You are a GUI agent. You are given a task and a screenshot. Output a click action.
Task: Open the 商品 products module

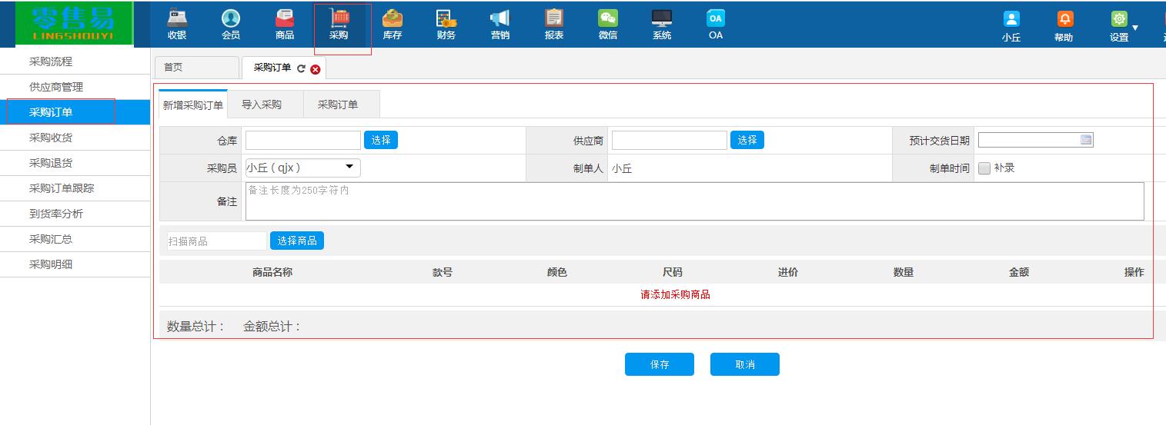coord(285,25)
